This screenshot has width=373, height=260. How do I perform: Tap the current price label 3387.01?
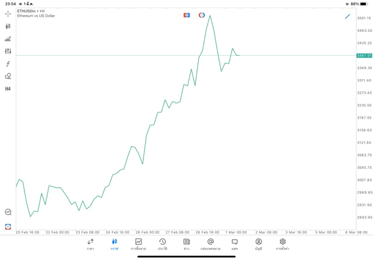click(x=364, y=55)
